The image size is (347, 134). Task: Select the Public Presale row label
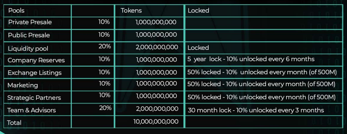[x=29, y=35]
